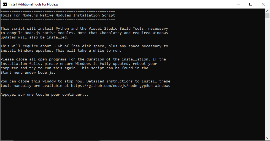
Task: Click the Start menu under Node.js line
Action: [28, 73]
